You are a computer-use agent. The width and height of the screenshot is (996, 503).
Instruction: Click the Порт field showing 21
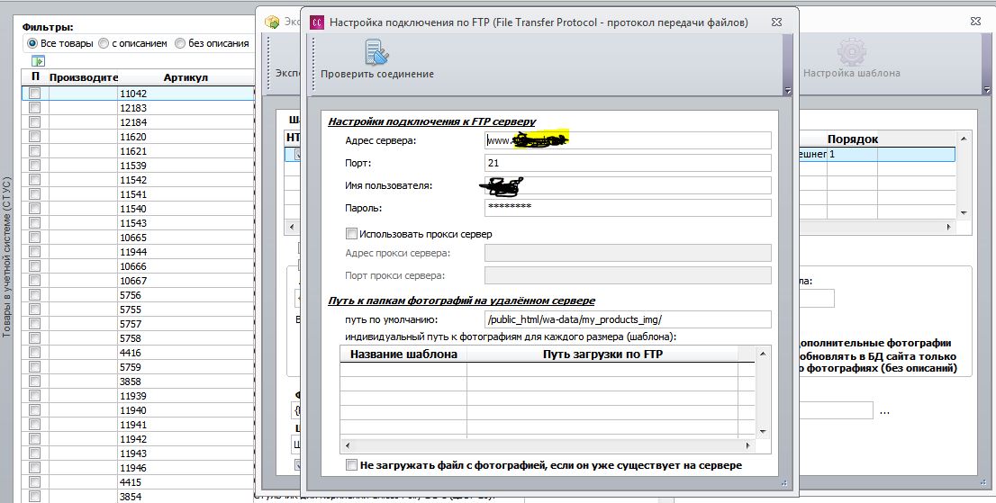pyautogui.click(x=628, y=163)
